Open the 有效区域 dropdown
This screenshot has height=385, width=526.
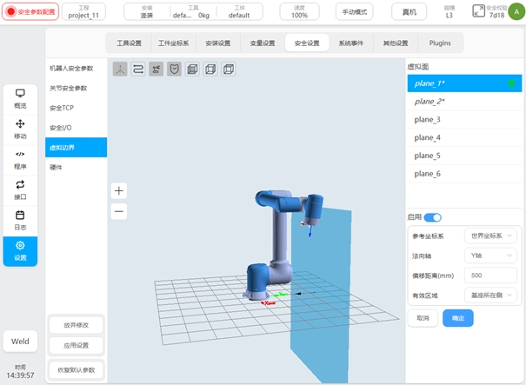tap(490, 295)
